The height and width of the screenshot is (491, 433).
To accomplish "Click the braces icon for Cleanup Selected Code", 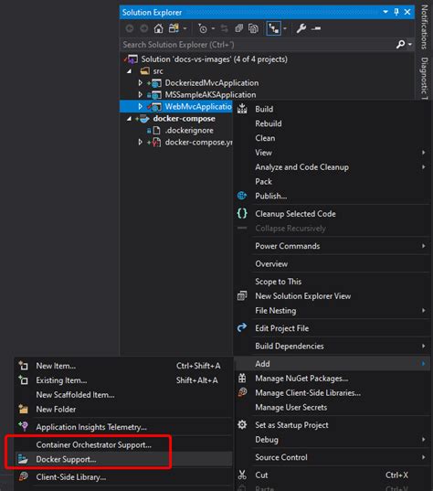I will (242, 214).
